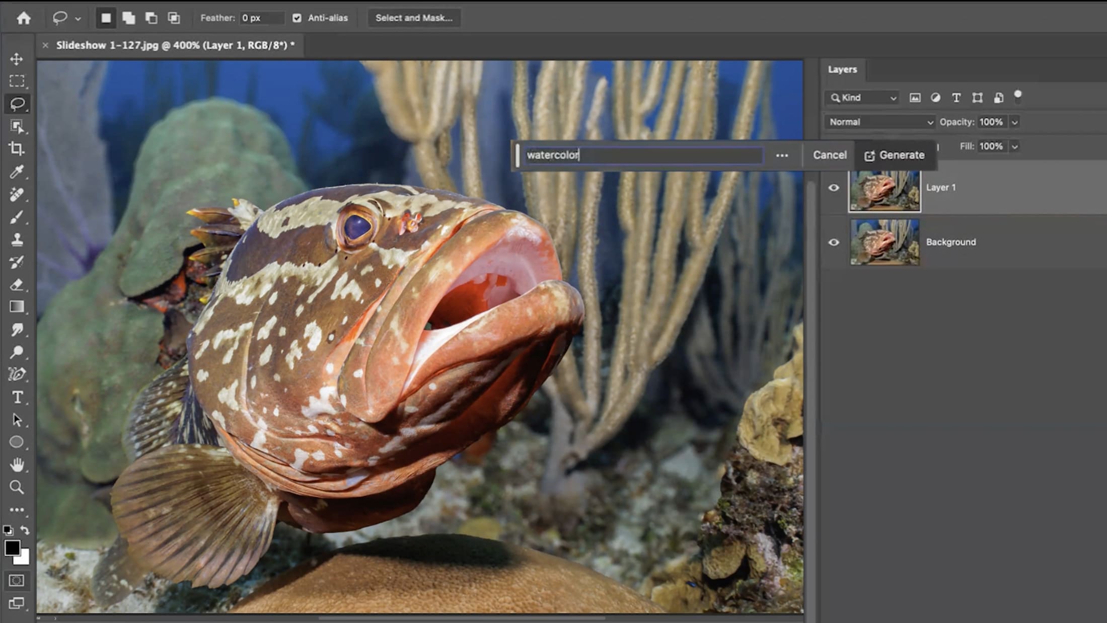The width and height of the screenshot is (1107, 623).
Task: Toggle the Anti-alias checkbox
Action: (297, 18)
